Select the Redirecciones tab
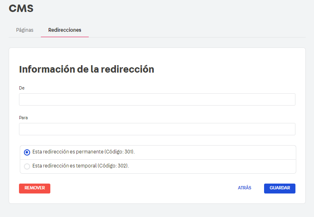 tap(65, 30)
